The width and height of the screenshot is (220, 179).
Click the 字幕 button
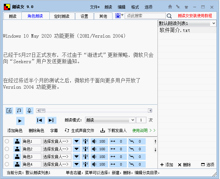[54, 131]
